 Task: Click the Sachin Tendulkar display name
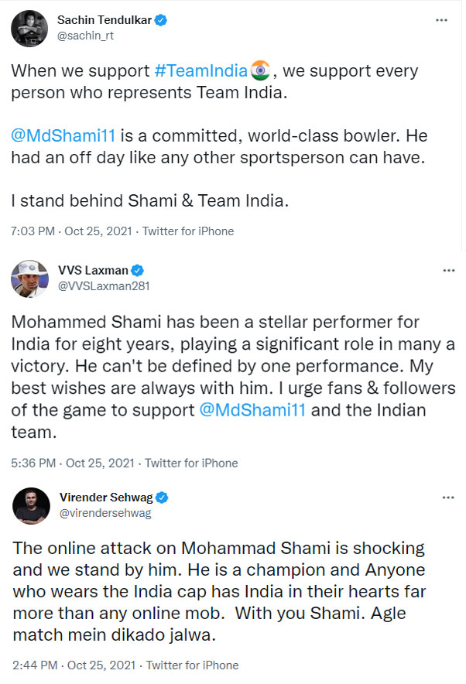[x=101, y=19]
